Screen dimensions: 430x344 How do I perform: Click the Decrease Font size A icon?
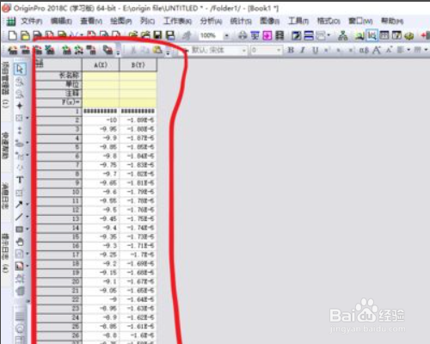click(x=389, y=50)
